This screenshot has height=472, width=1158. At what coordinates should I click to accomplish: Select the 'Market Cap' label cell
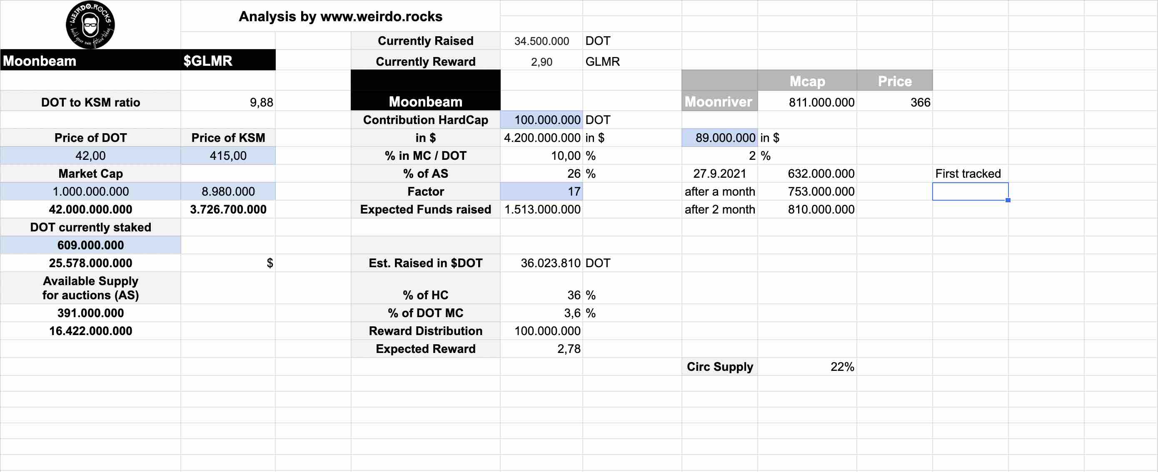point(90,173)
